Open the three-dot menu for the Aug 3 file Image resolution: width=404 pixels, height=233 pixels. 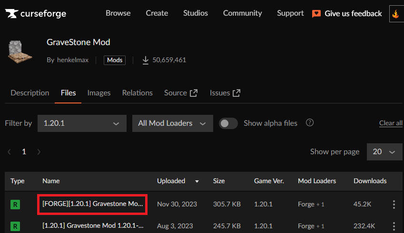394,226
